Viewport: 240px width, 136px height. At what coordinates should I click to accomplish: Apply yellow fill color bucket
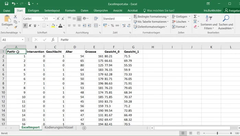click(x=53, y=25)
